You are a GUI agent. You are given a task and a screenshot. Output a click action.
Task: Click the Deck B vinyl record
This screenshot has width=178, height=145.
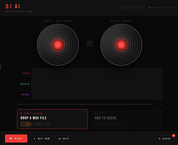(121, 45)
